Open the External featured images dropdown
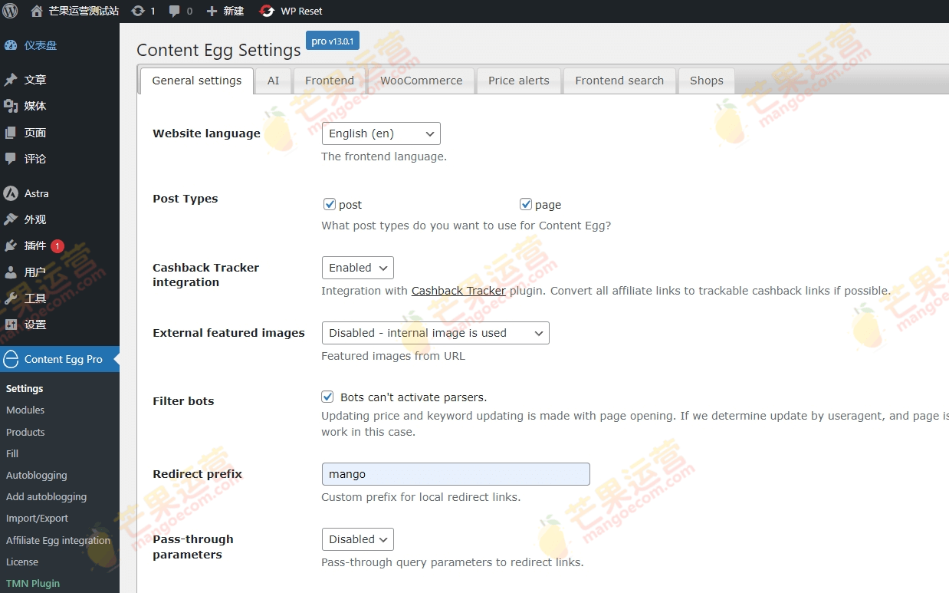Screen dimensions: 949x593 click(435, 332)
